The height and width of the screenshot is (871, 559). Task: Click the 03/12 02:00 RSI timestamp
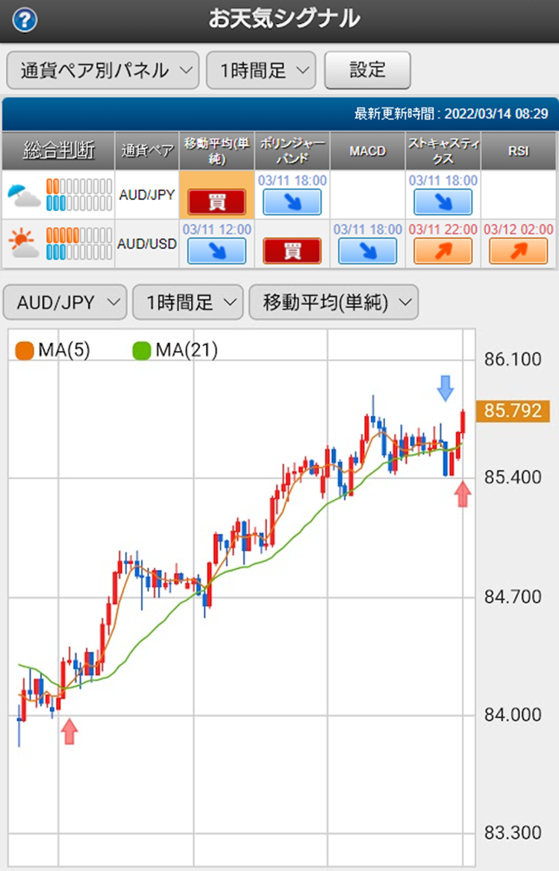[x=519, y=229]
